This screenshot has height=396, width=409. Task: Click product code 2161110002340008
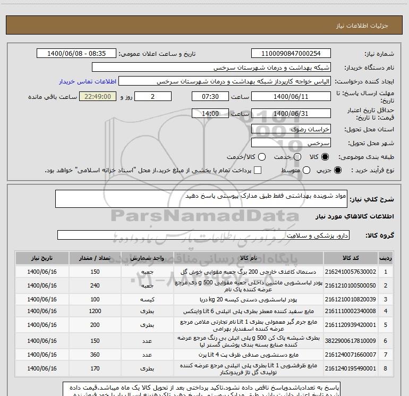click(351, 311)
